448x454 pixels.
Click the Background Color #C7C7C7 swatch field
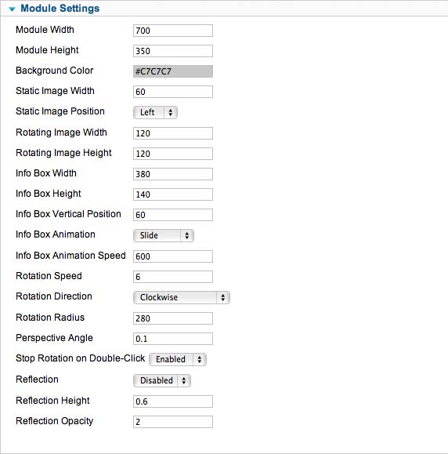tap(173, 71)
